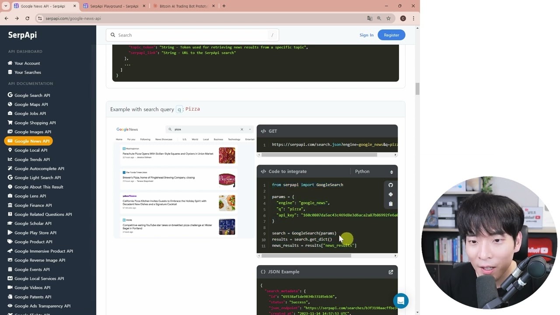Open Google Patents API in the sidebar

coord(33,297)
